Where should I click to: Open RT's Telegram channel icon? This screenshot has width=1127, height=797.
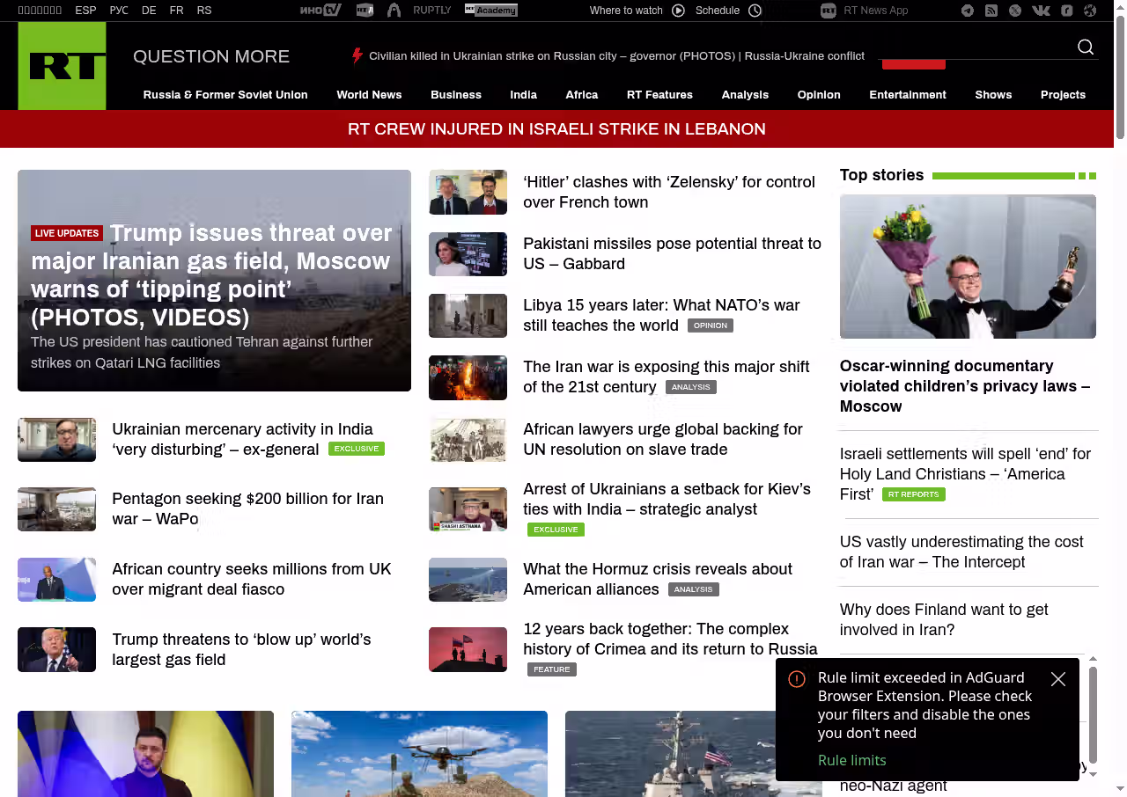click(x=968, y=11)
